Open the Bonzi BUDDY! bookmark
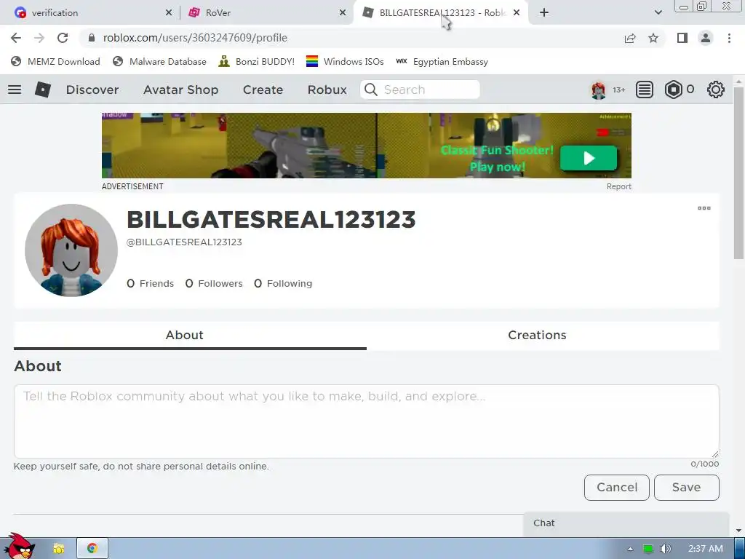Viewport: 745px width, 559px height. 257,61
